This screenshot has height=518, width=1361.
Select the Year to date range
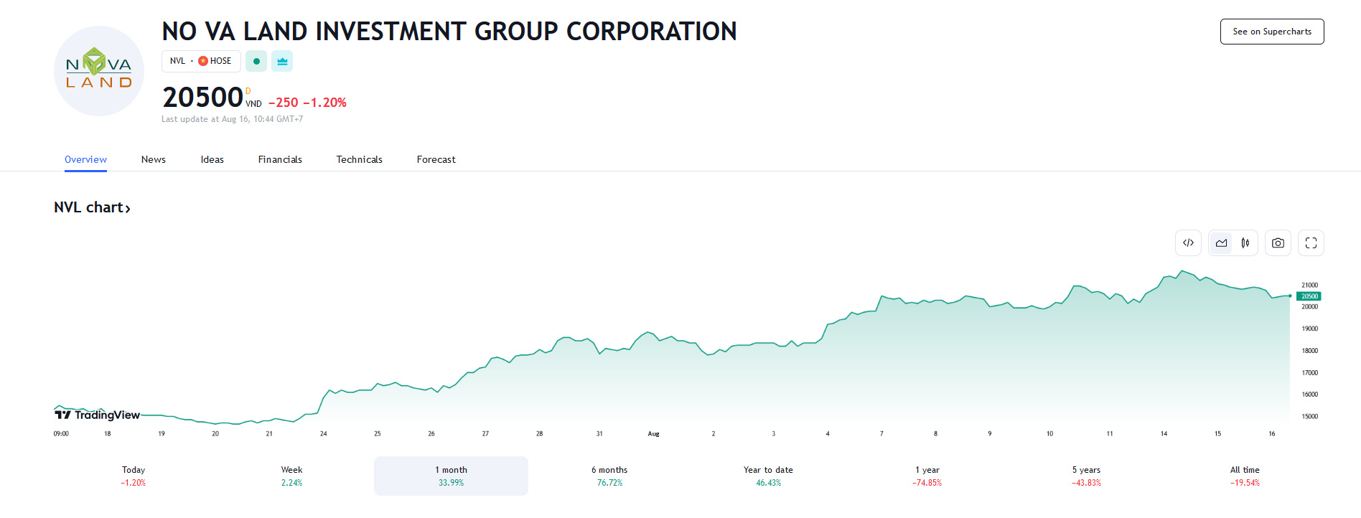(768, 476)
